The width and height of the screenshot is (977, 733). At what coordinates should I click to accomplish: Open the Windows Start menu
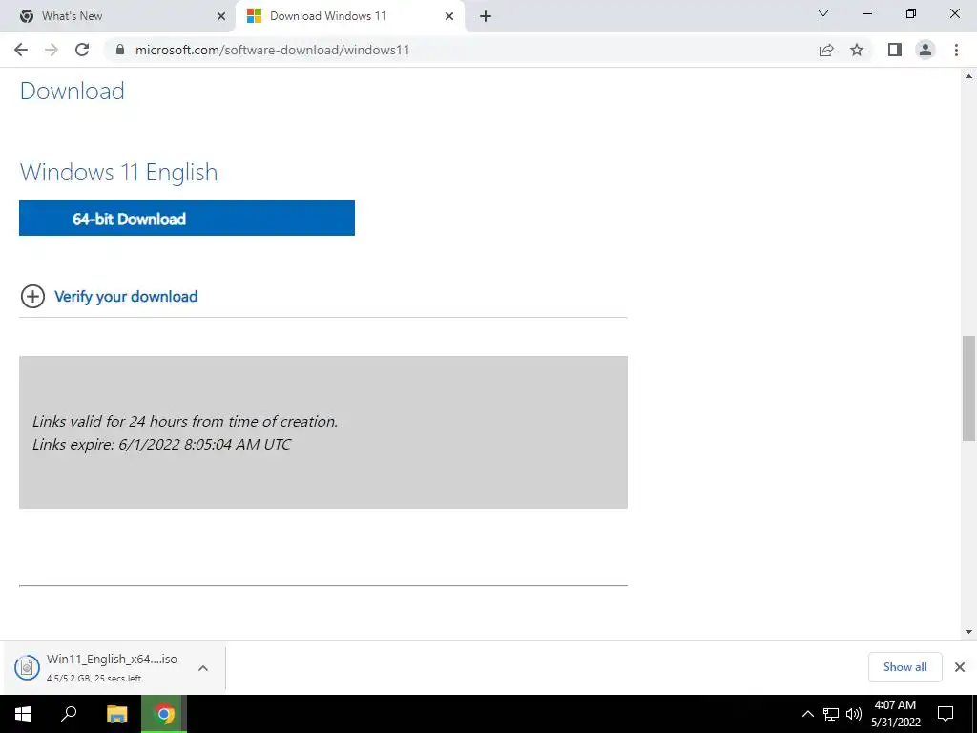pos(23,714)
